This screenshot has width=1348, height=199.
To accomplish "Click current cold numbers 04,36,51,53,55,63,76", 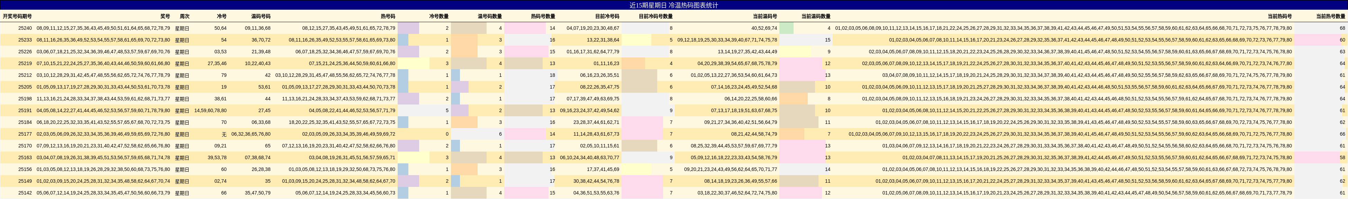I will point(597,193).
